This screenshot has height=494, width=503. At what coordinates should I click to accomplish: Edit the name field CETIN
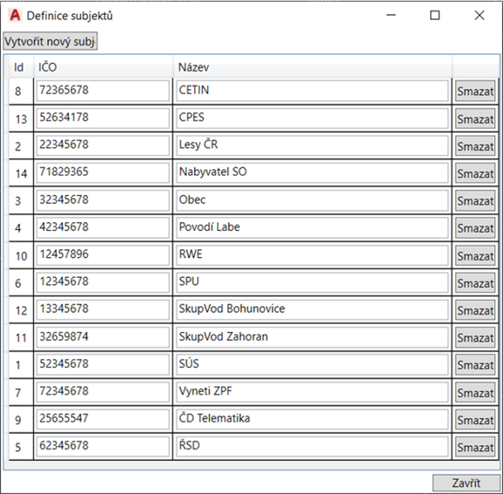(312, 91)
